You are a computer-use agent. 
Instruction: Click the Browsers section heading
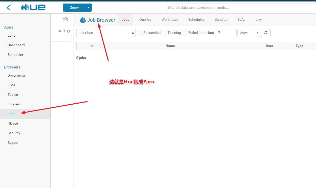[12, 67]
